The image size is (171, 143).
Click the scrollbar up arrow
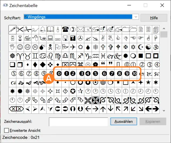tap(164, 29)
